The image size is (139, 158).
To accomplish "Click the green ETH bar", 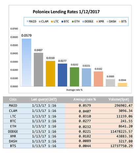I will (75, 77).
